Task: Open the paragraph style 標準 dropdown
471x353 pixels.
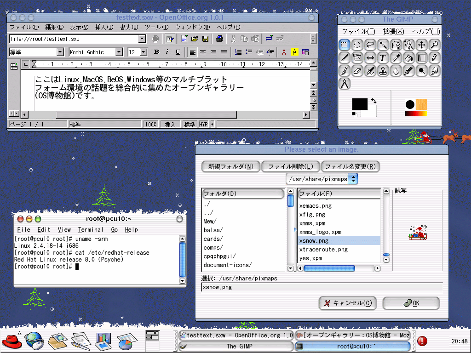Action: coord(60,52)
